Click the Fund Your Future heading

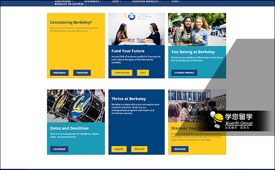coord(128,51)
